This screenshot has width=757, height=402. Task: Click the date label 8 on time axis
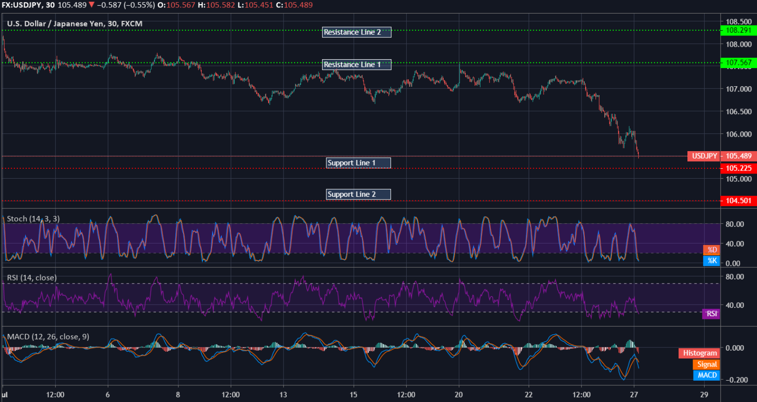[178, 395]
